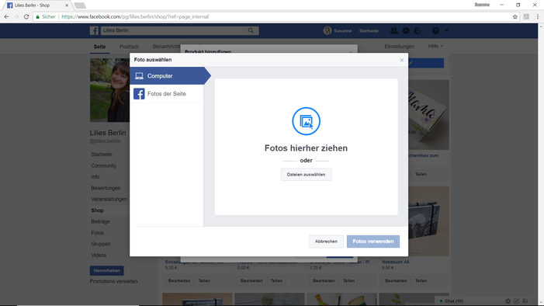This screenshot has width=544, height=306.
Task: Click the search magnifier icon
Action: click(251, 30)
